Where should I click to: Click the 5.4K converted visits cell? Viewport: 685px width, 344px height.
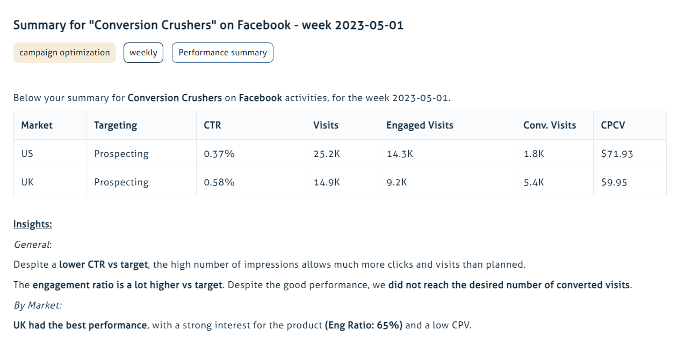click(x=533, y=182)
